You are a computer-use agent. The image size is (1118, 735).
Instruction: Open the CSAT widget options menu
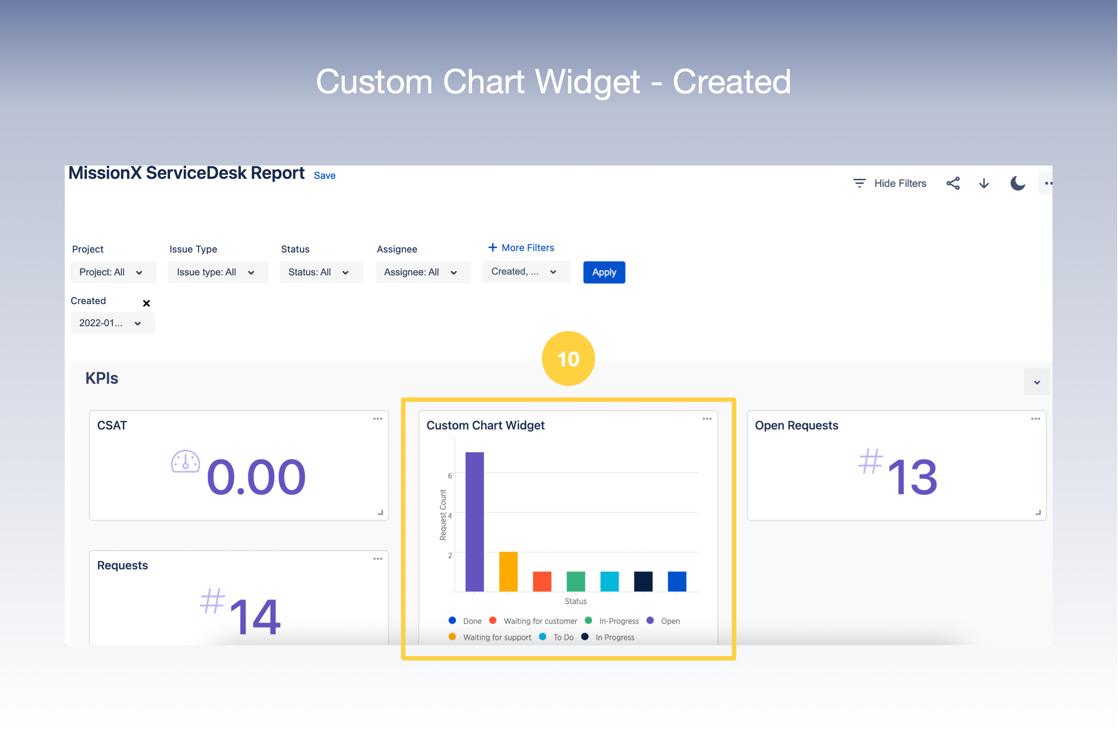378,418
